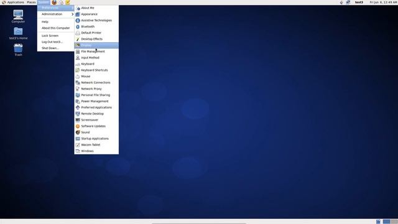Image resolution: width=398 pixels, height=224 pixels.
Task: Open Screensaver preferences
Action: [x=96, y=120]
